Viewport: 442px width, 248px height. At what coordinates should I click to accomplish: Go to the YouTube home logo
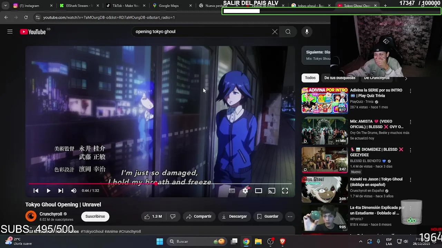pos(33,32)
